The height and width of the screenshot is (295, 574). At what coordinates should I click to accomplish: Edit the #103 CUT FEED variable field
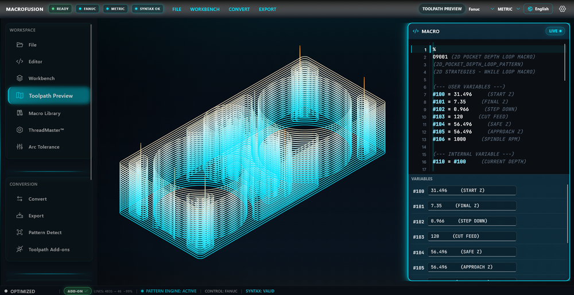(472, 236)
